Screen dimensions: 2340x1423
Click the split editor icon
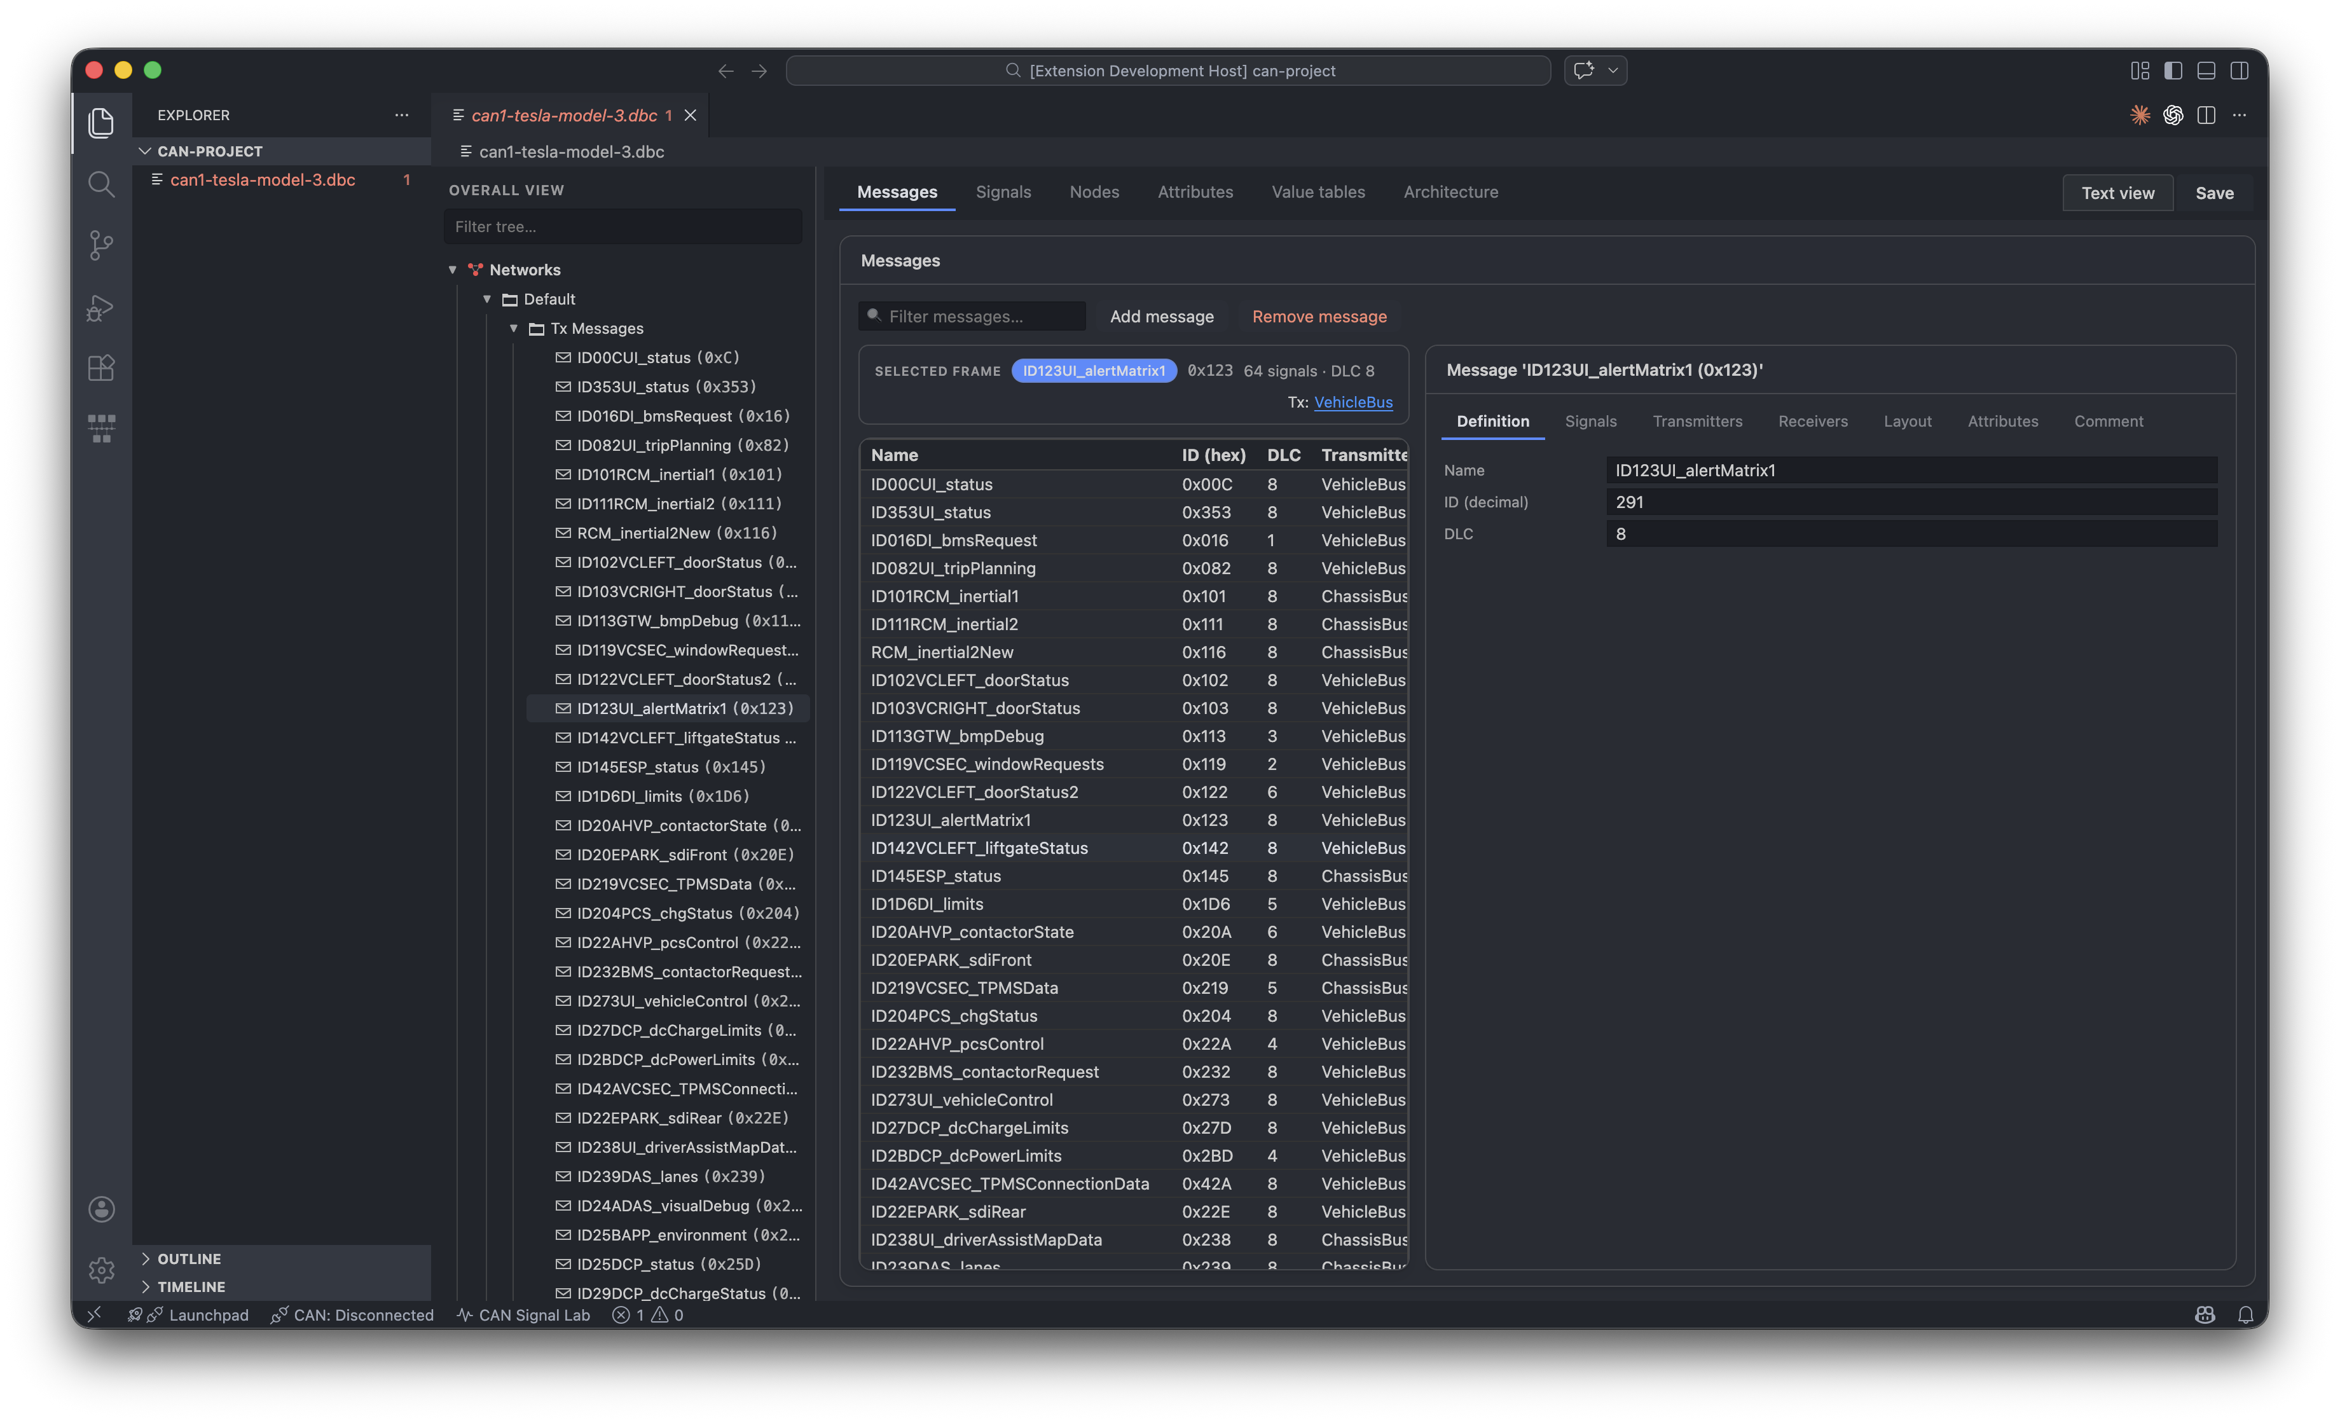2206,115
